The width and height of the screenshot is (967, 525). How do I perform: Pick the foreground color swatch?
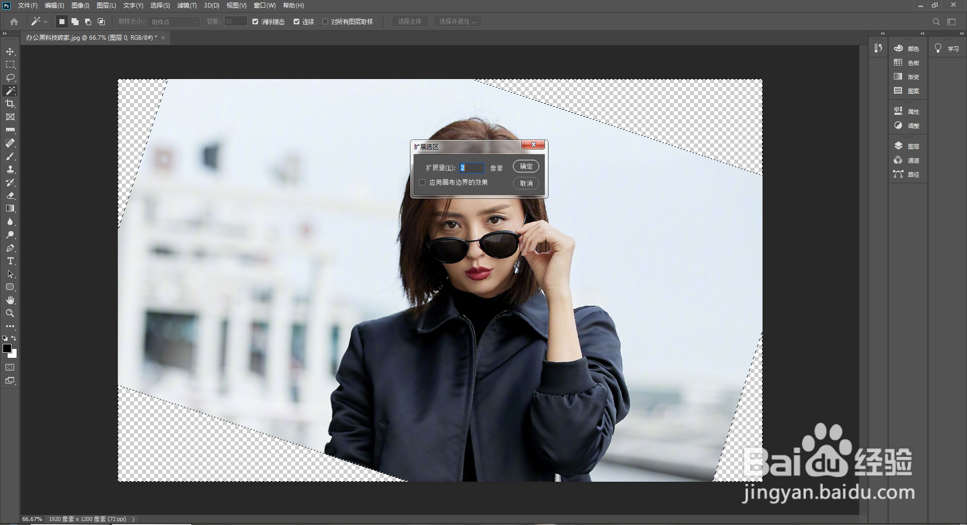(7, 348)
